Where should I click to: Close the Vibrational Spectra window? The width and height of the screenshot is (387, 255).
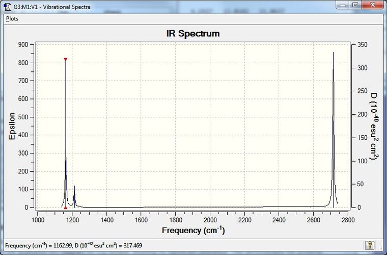click(373, 5)
